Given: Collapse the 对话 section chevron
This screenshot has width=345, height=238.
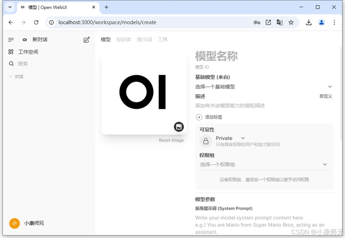Looking at the screenshot, I should pos(10,76).
